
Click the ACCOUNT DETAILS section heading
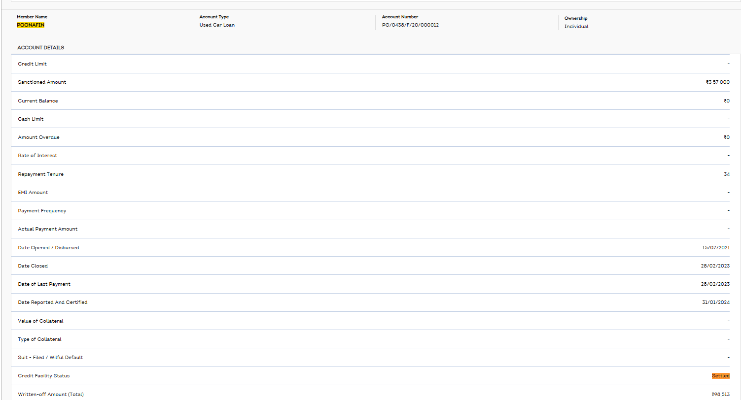(40, 48)
